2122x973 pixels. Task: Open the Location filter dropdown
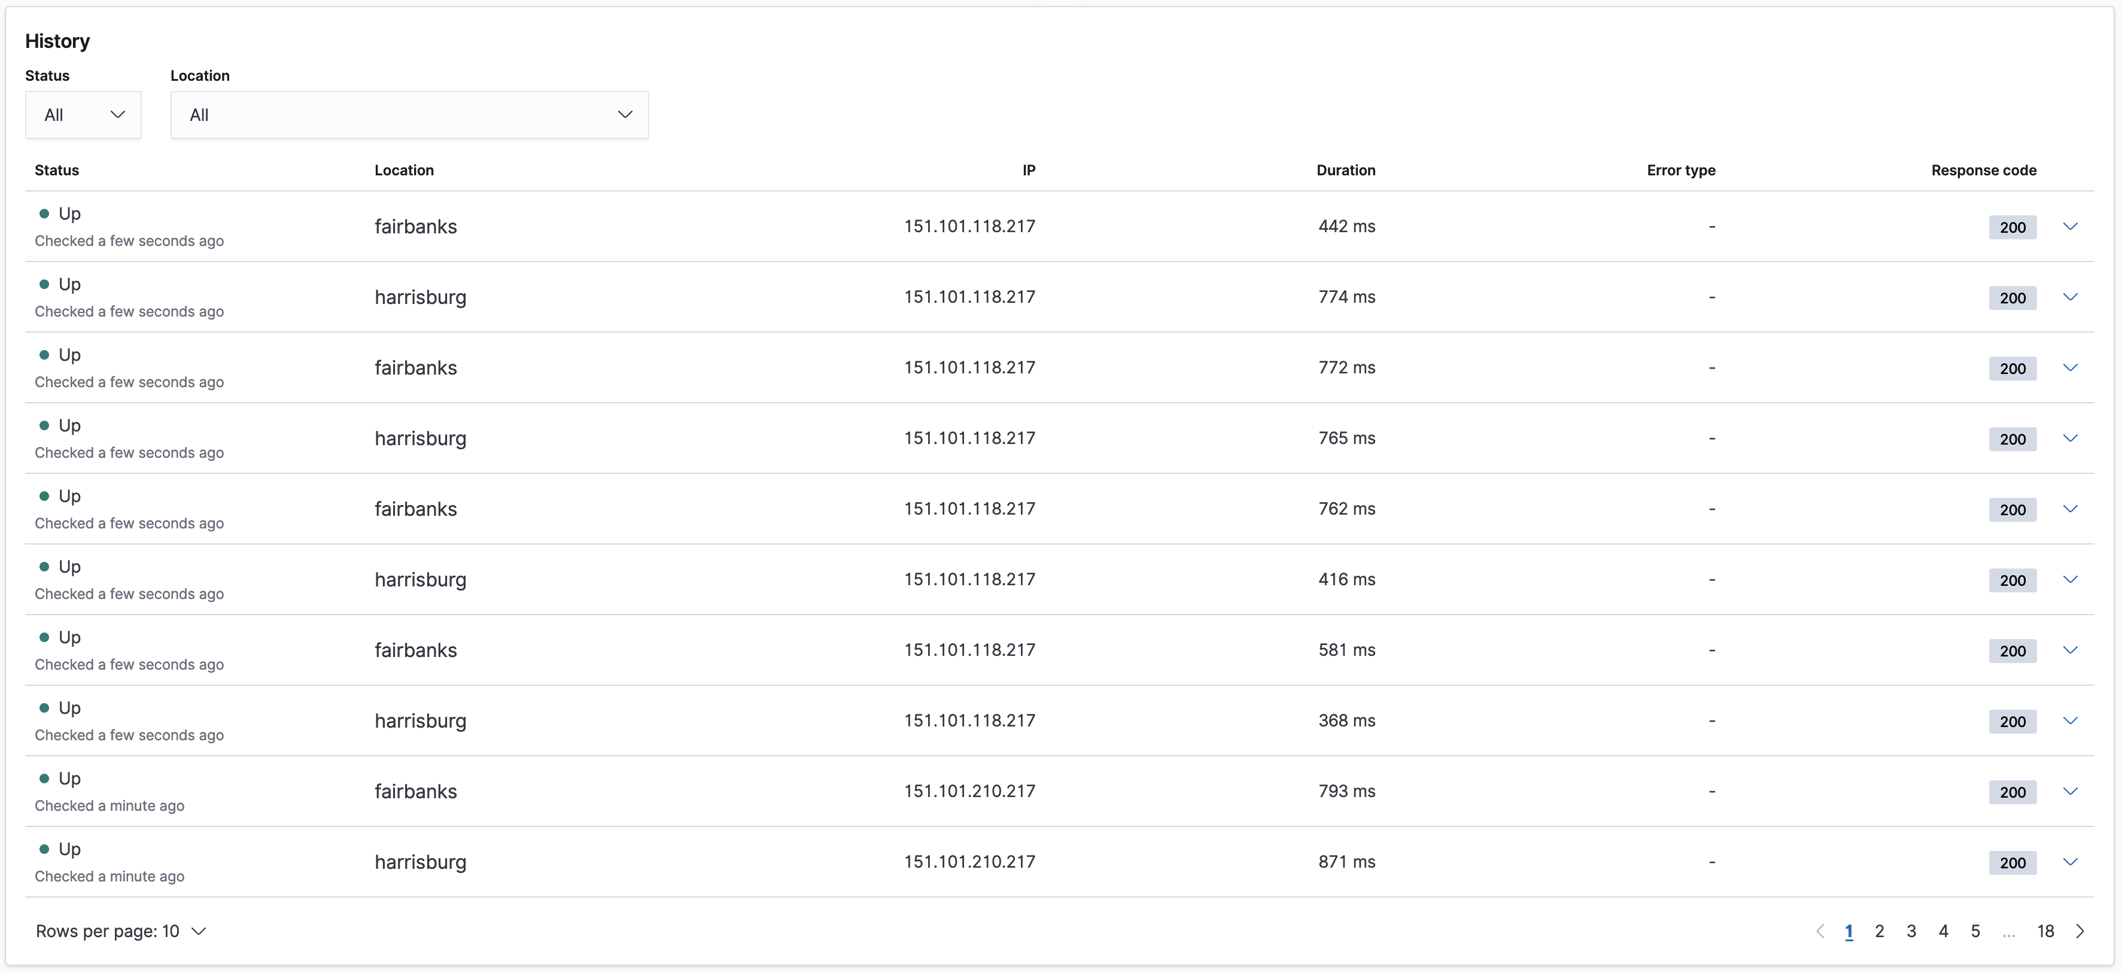409,114
